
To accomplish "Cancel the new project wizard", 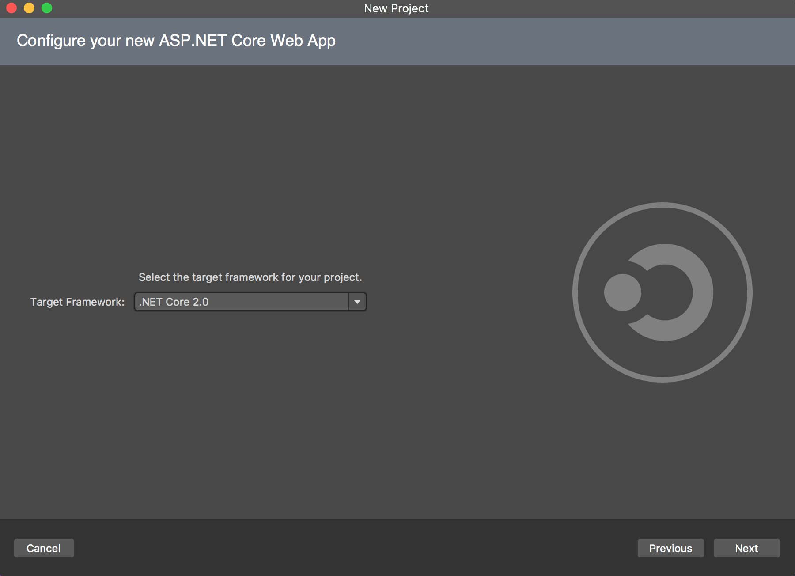I will 44,548.
